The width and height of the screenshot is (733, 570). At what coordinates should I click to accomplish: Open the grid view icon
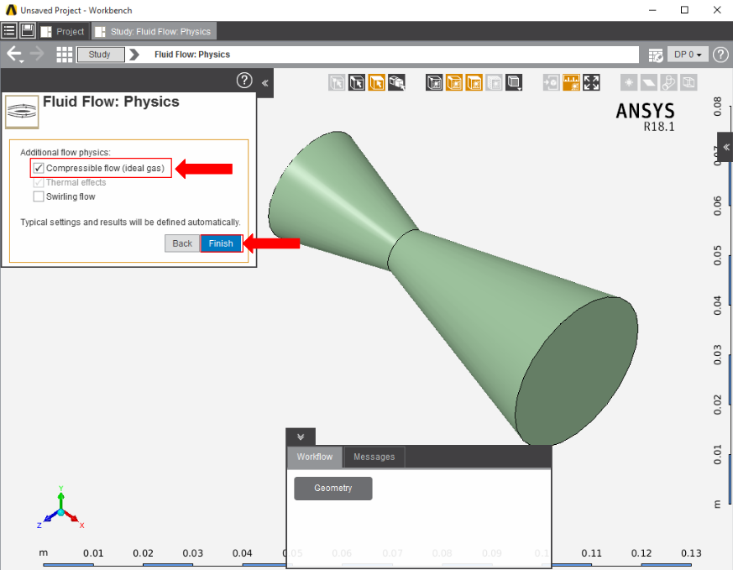coord(65,55)
